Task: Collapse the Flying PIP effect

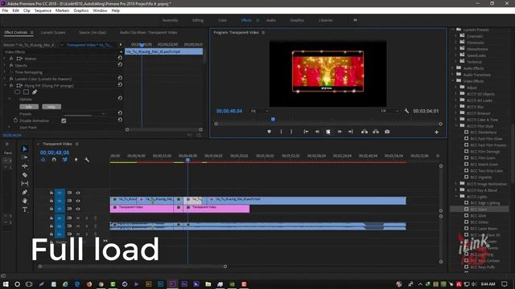Action: click(5, 86)
